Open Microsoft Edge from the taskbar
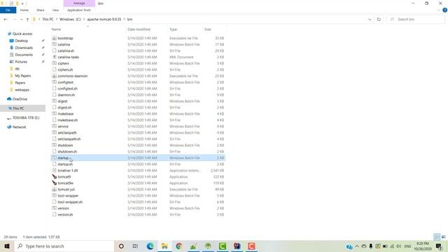 (150, 246)
